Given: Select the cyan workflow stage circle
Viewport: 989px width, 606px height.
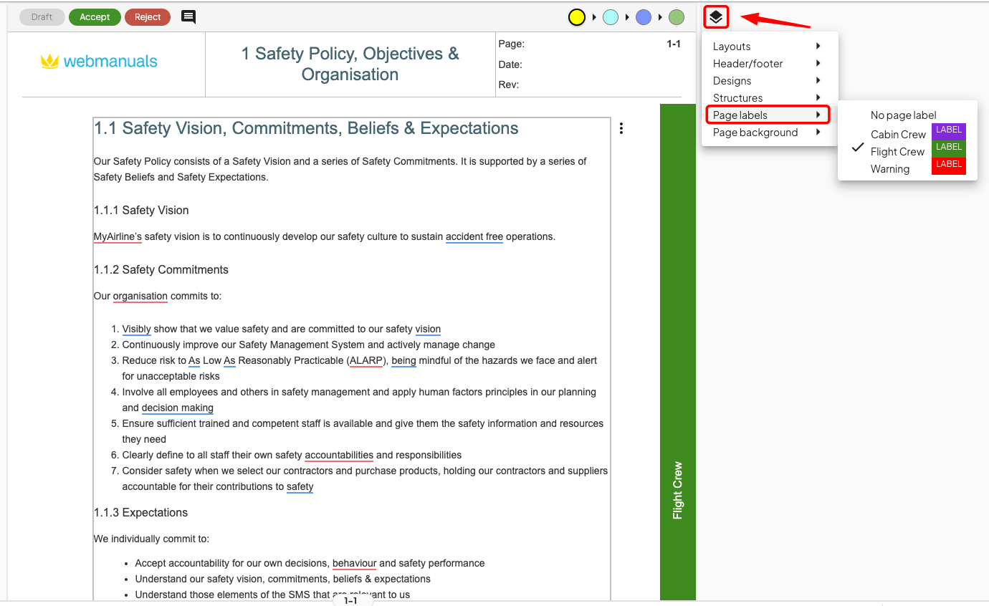Looking at the screenshot, I should click(611, 17).
